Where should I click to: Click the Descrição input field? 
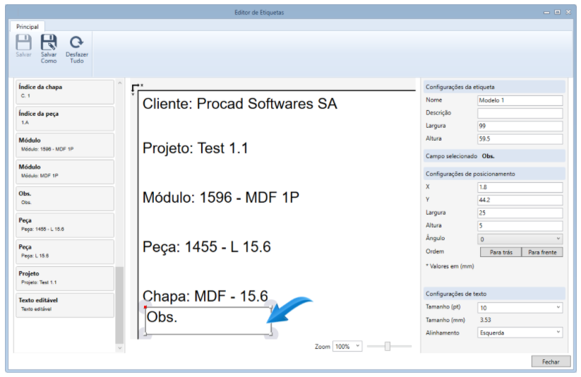coord(520,113)
